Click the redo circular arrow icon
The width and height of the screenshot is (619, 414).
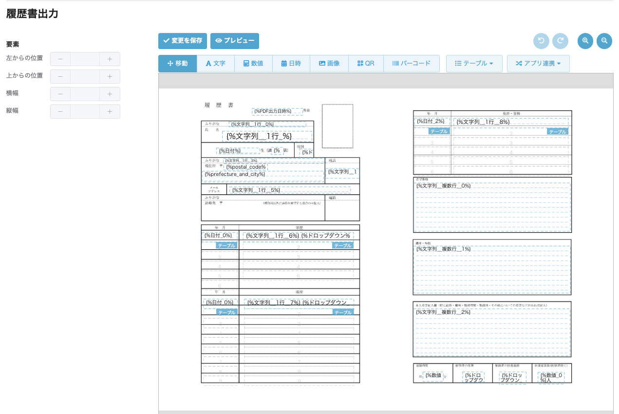(560, 41)
